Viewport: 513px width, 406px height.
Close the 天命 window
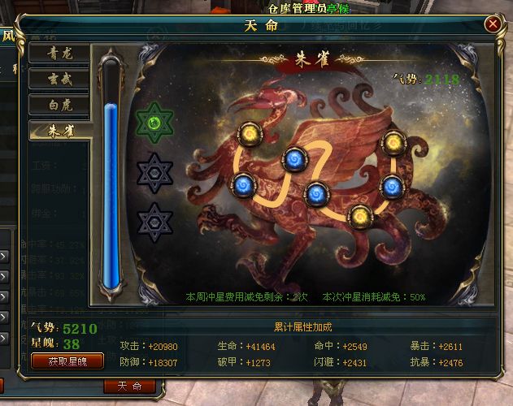[493, 24]
